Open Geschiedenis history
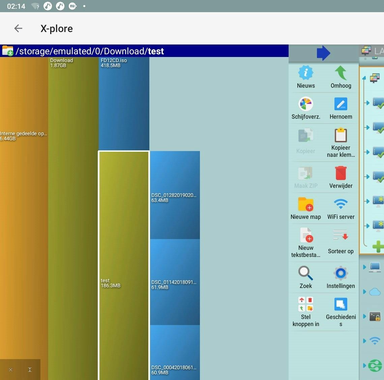 click(x=341, y=312)
